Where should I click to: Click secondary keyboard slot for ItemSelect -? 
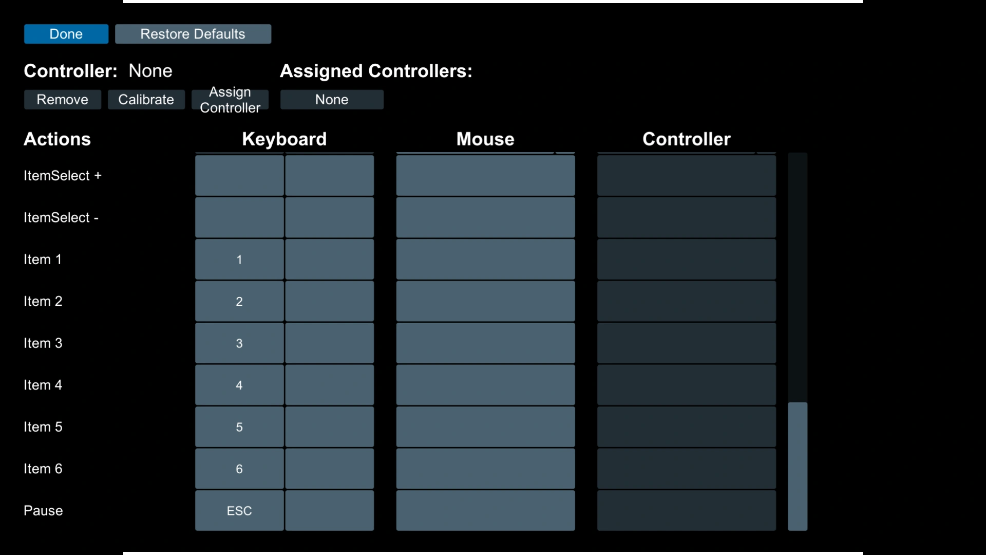(330, 218)
